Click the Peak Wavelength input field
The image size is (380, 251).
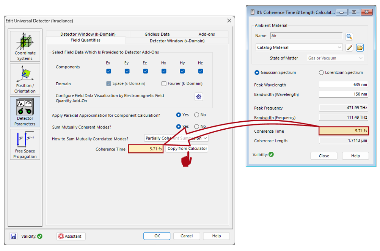pyautogui.click(x=344, y=85)
